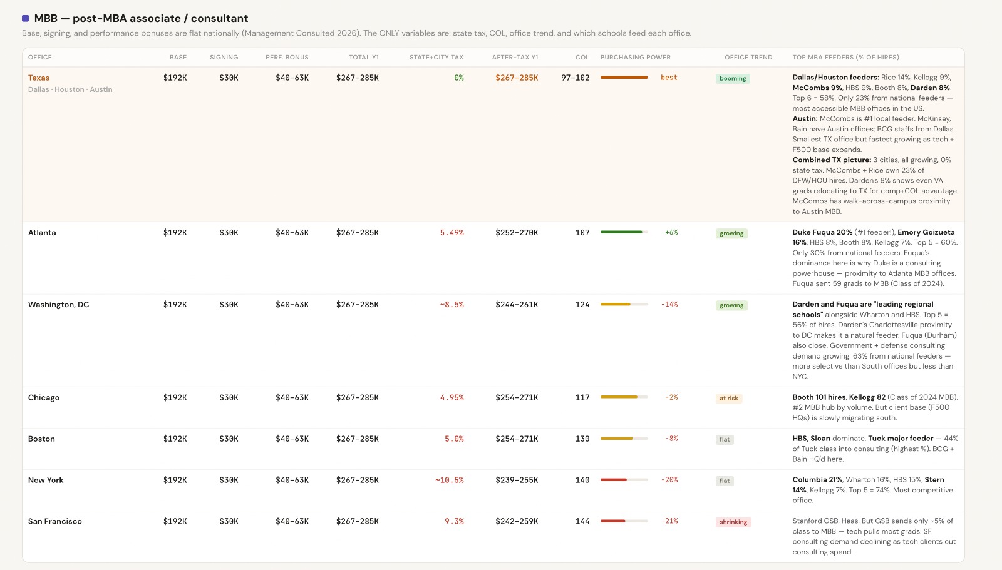Click the 'at risk' badge for Chicago
Image resolution: width=1002 pixels, height=570 pixels.
(x=728, y=399)
